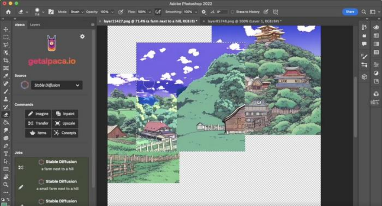Toggle airbrush build-up effects button
382x206 pixels.
tap(158, 12)
